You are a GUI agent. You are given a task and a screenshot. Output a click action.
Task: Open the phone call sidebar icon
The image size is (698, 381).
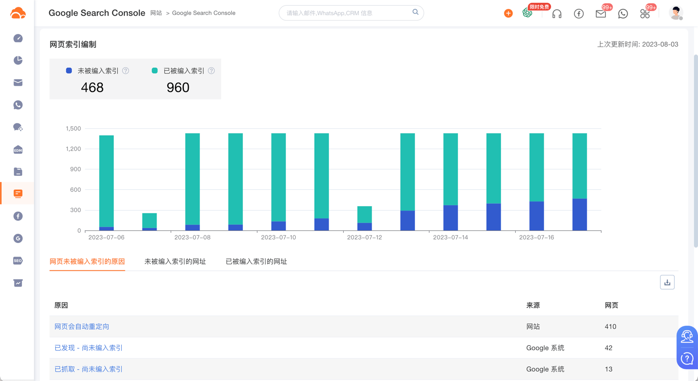[18, 105]
